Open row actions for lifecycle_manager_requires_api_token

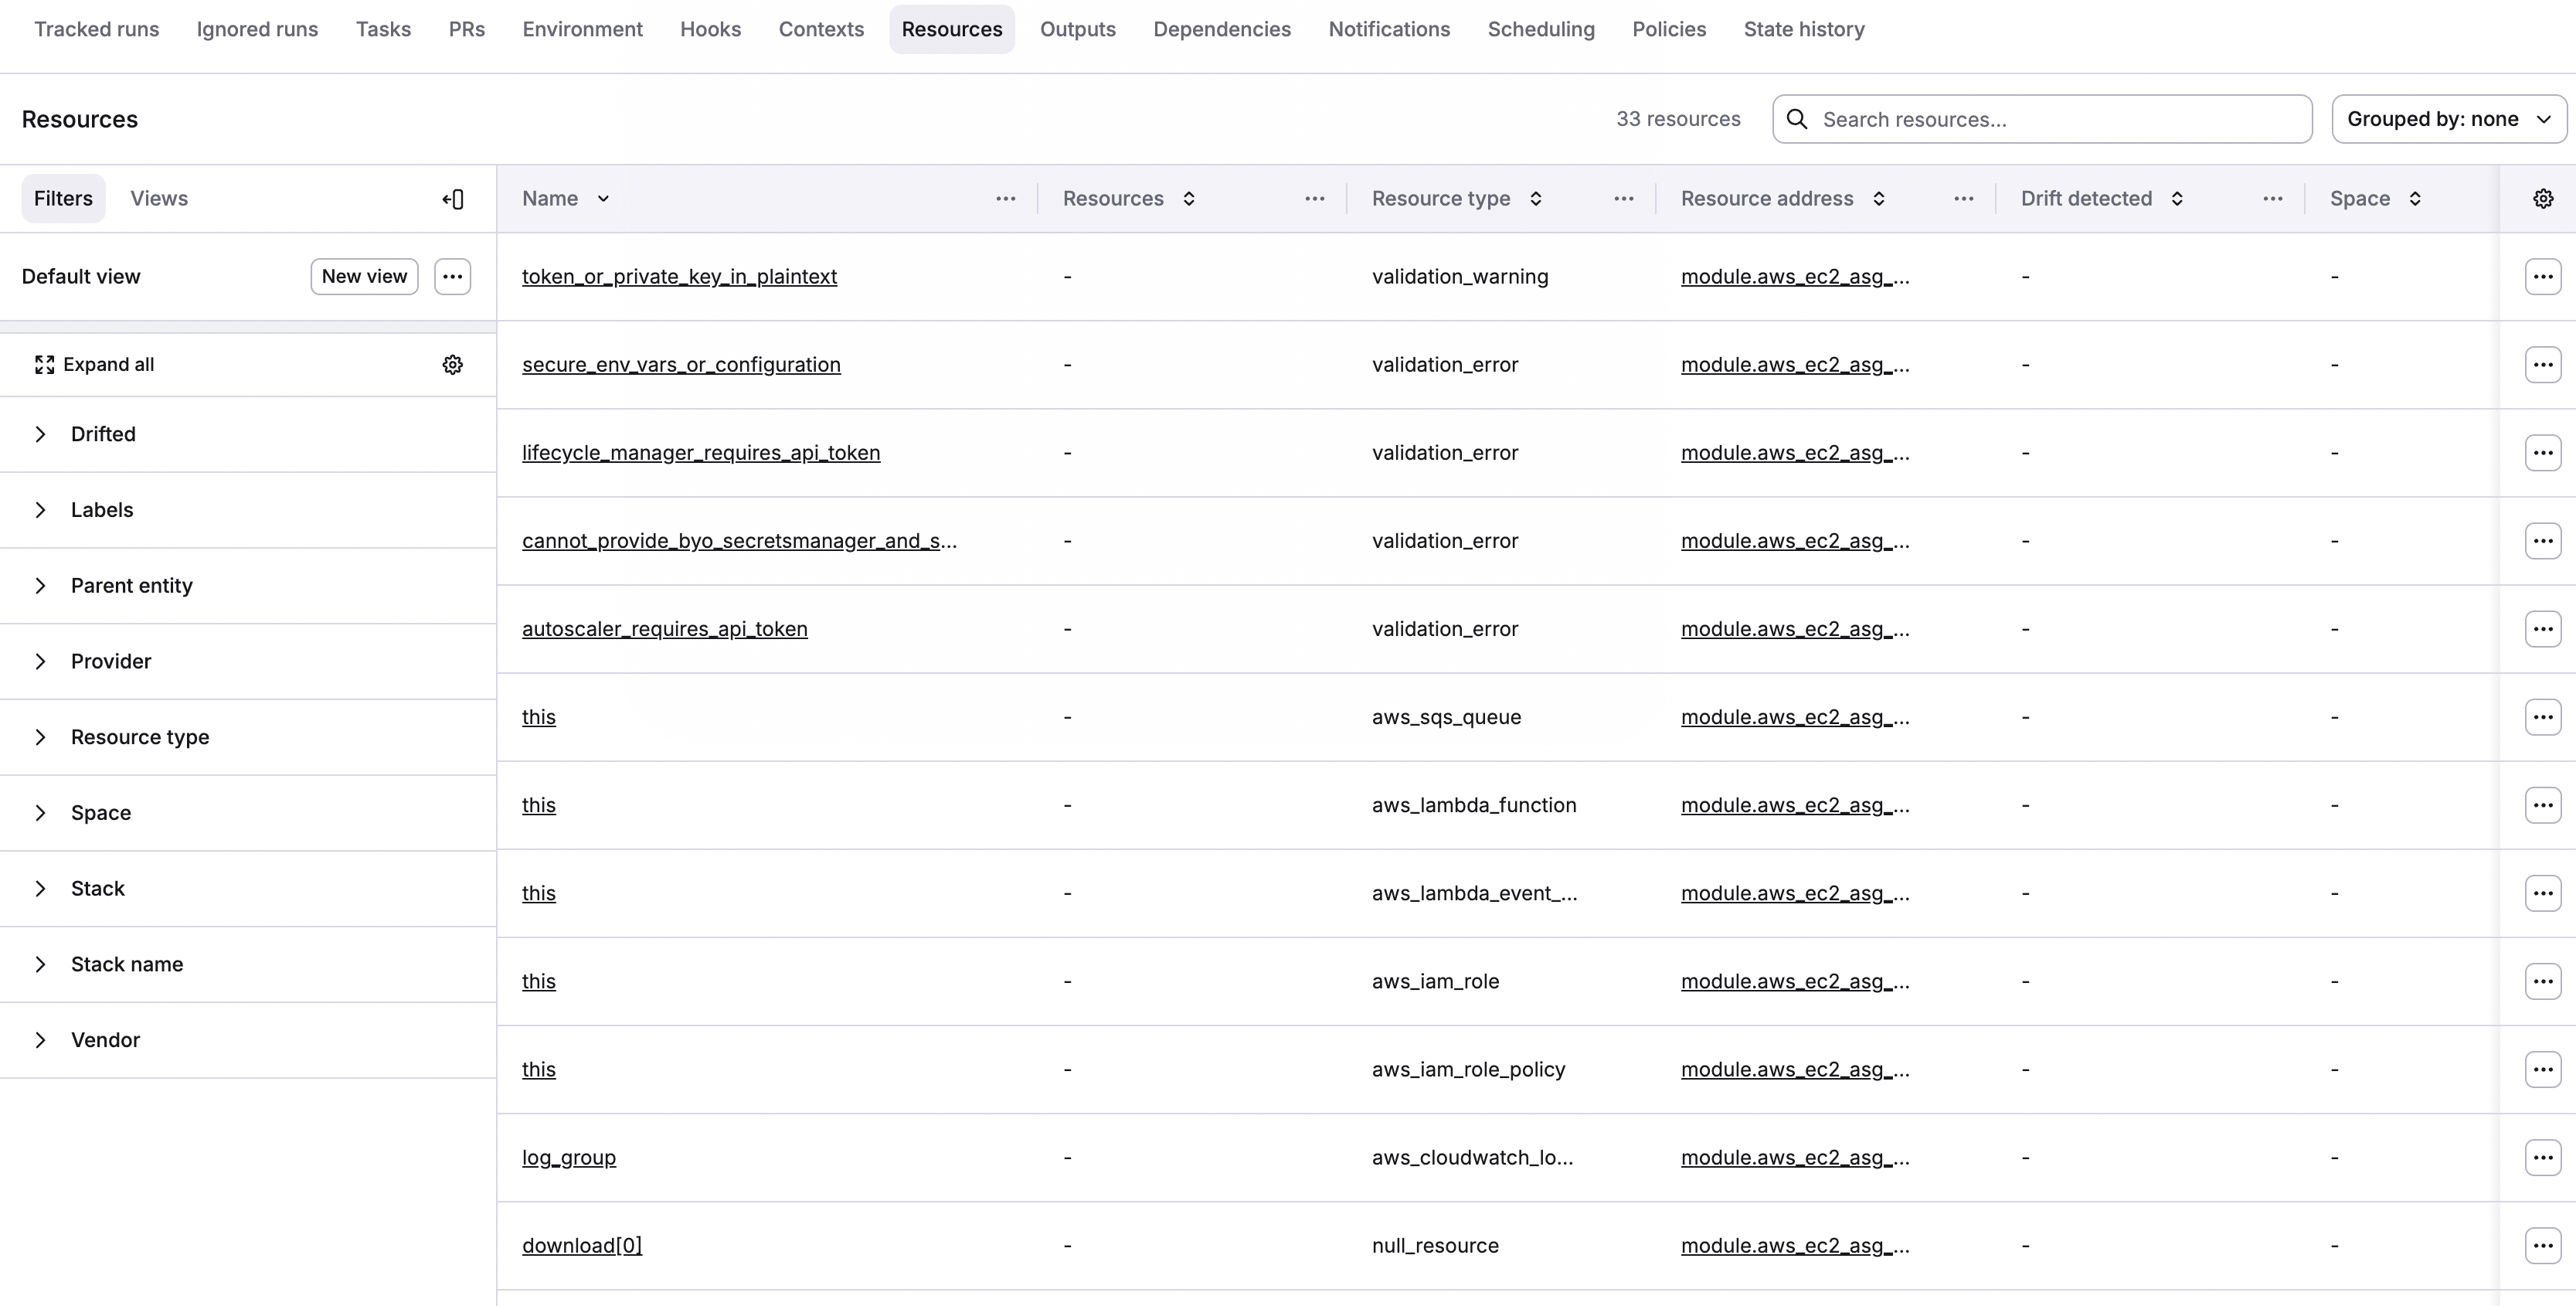coord(2543,453)
